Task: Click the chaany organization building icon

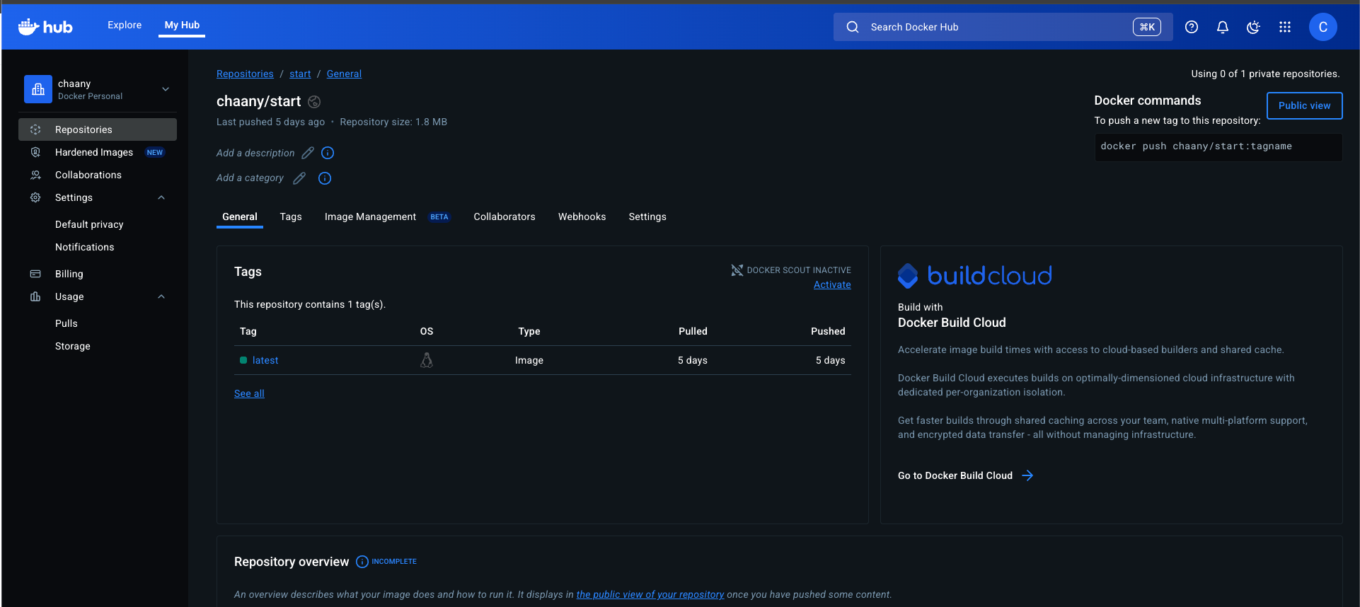Action: point(38,89)
